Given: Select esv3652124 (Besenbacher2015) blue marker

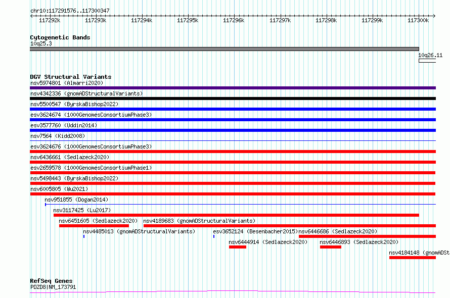Looking at the screenshot, I should pyautogui.click(x=214, y=236).
